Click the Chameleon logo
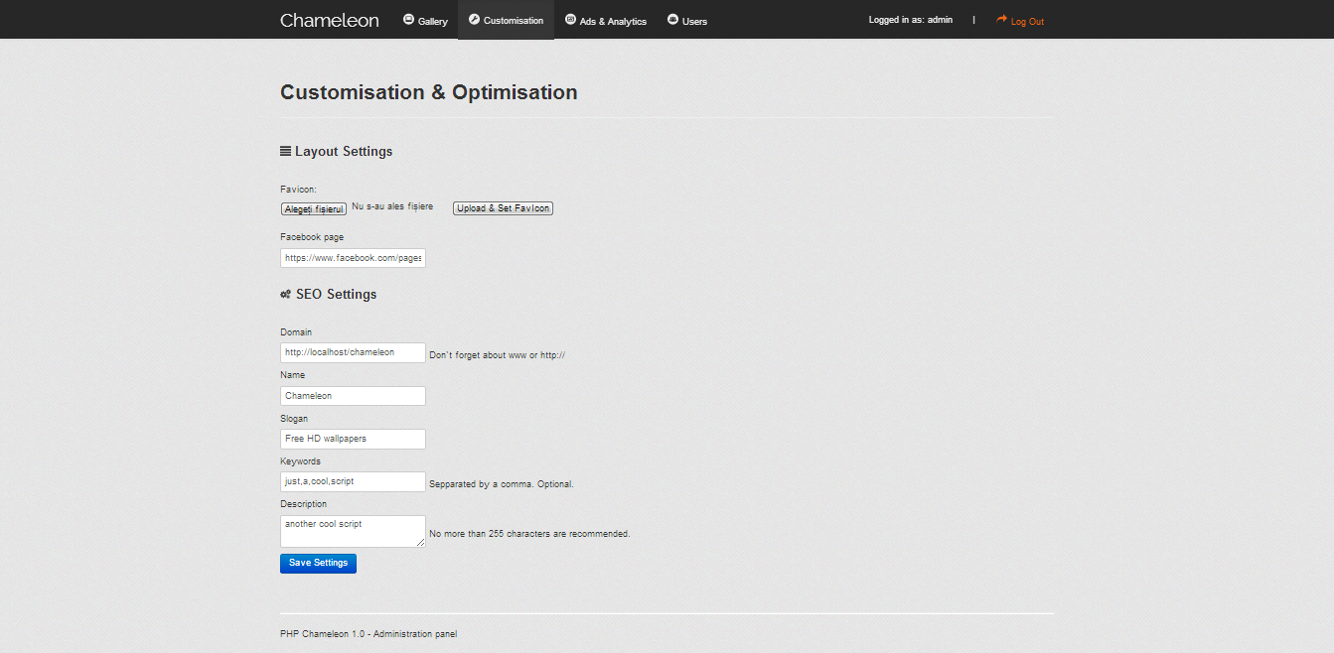This screenshot has width=1334, height=653. coord(329,20)
